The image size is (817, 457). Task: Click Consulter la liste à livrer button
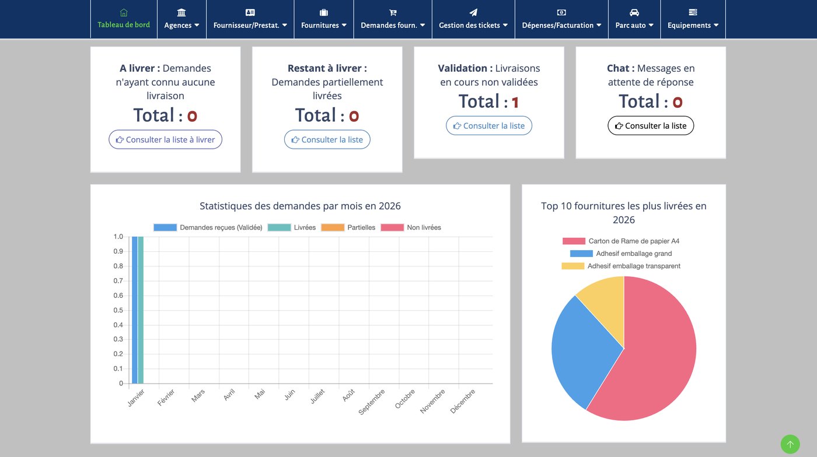click(x=165, y=139)
